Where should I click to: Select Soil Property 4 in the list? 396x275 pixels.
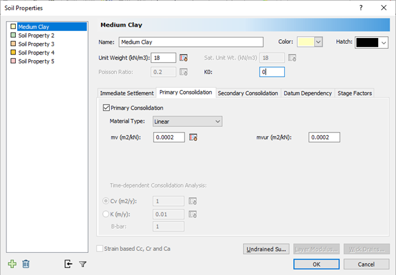pyautogui.click(x=36, y=53)
